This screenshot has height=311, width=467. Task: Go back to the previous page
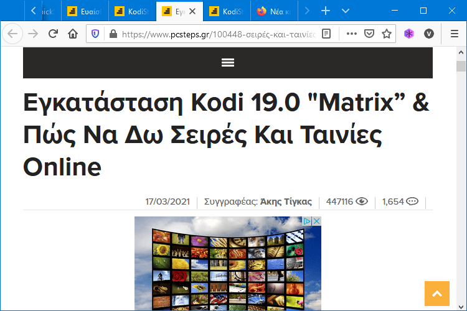click(12, 34)
